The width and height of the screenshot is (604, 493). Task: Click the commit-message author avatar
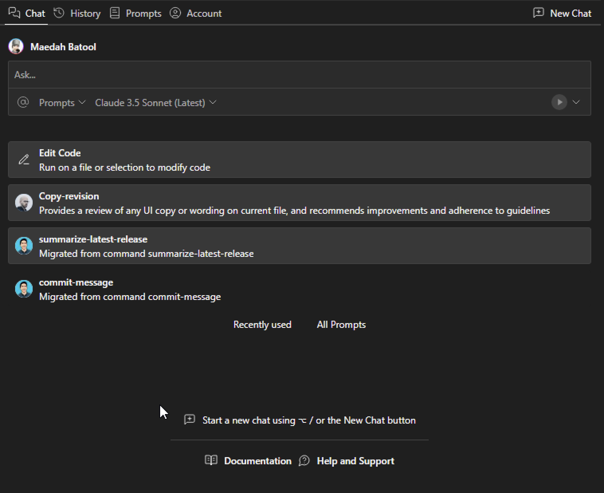pos(24,289)
